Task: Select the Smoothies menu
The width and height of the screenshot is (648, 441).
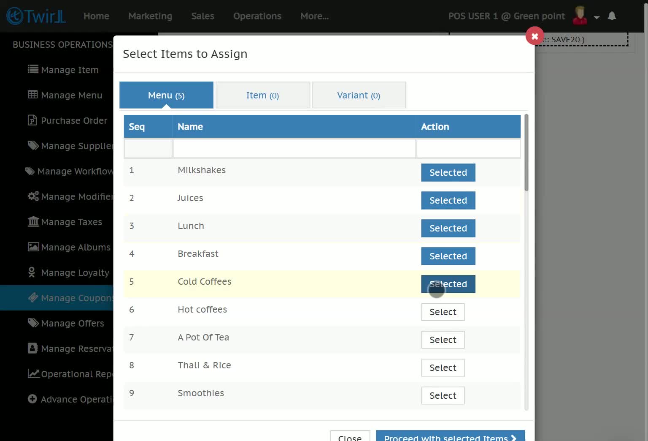Action: click(443, 395)
